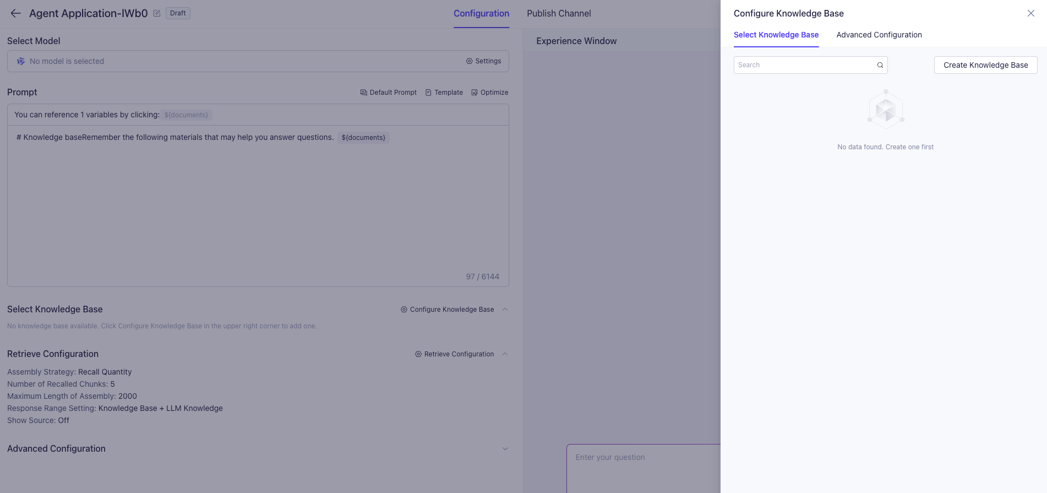Close the Configure Knowledge Base panel

[x=1031, y=13]
